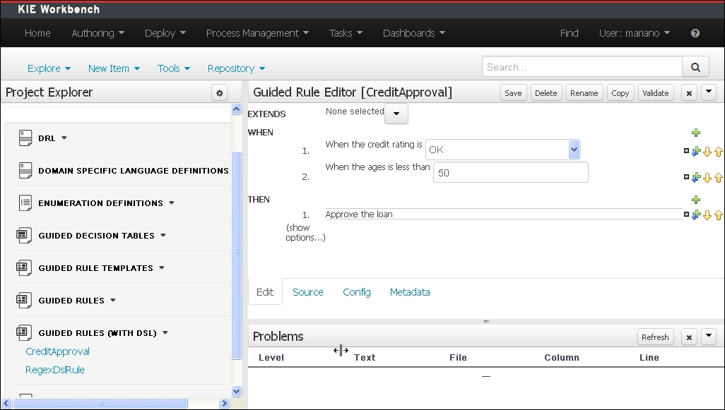The width and height of the screenshot is (725, 410).
Task: Click the Domain Specific Language Definitions icon
Action: (x=25, y=170)
